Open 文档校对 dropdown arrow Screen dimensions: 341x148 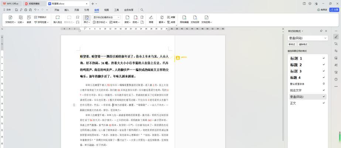point(15,22)
